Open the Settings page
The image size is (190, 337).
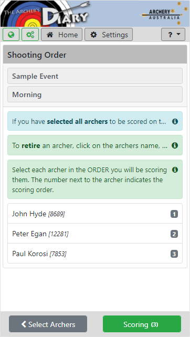tap(109, 35)
